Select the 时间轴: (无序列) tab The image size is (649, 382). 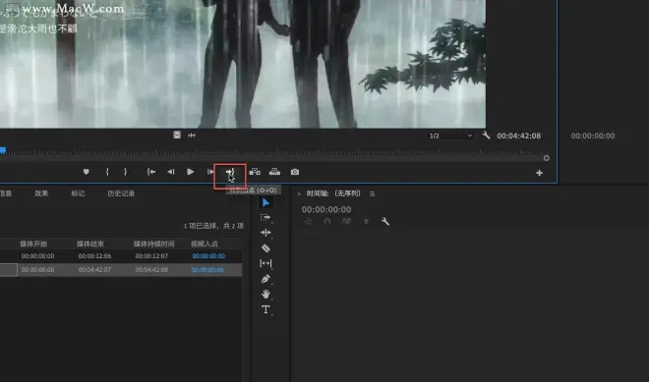click(333, 193)
